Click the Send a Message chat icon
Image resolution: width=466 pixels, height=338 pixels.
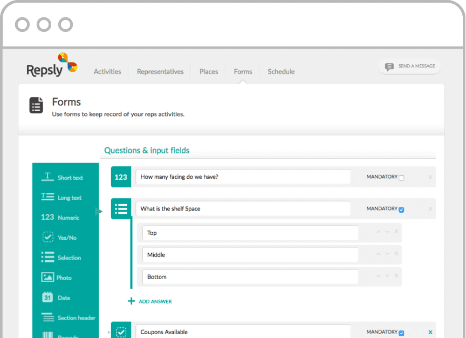click(x=389, y=66)
